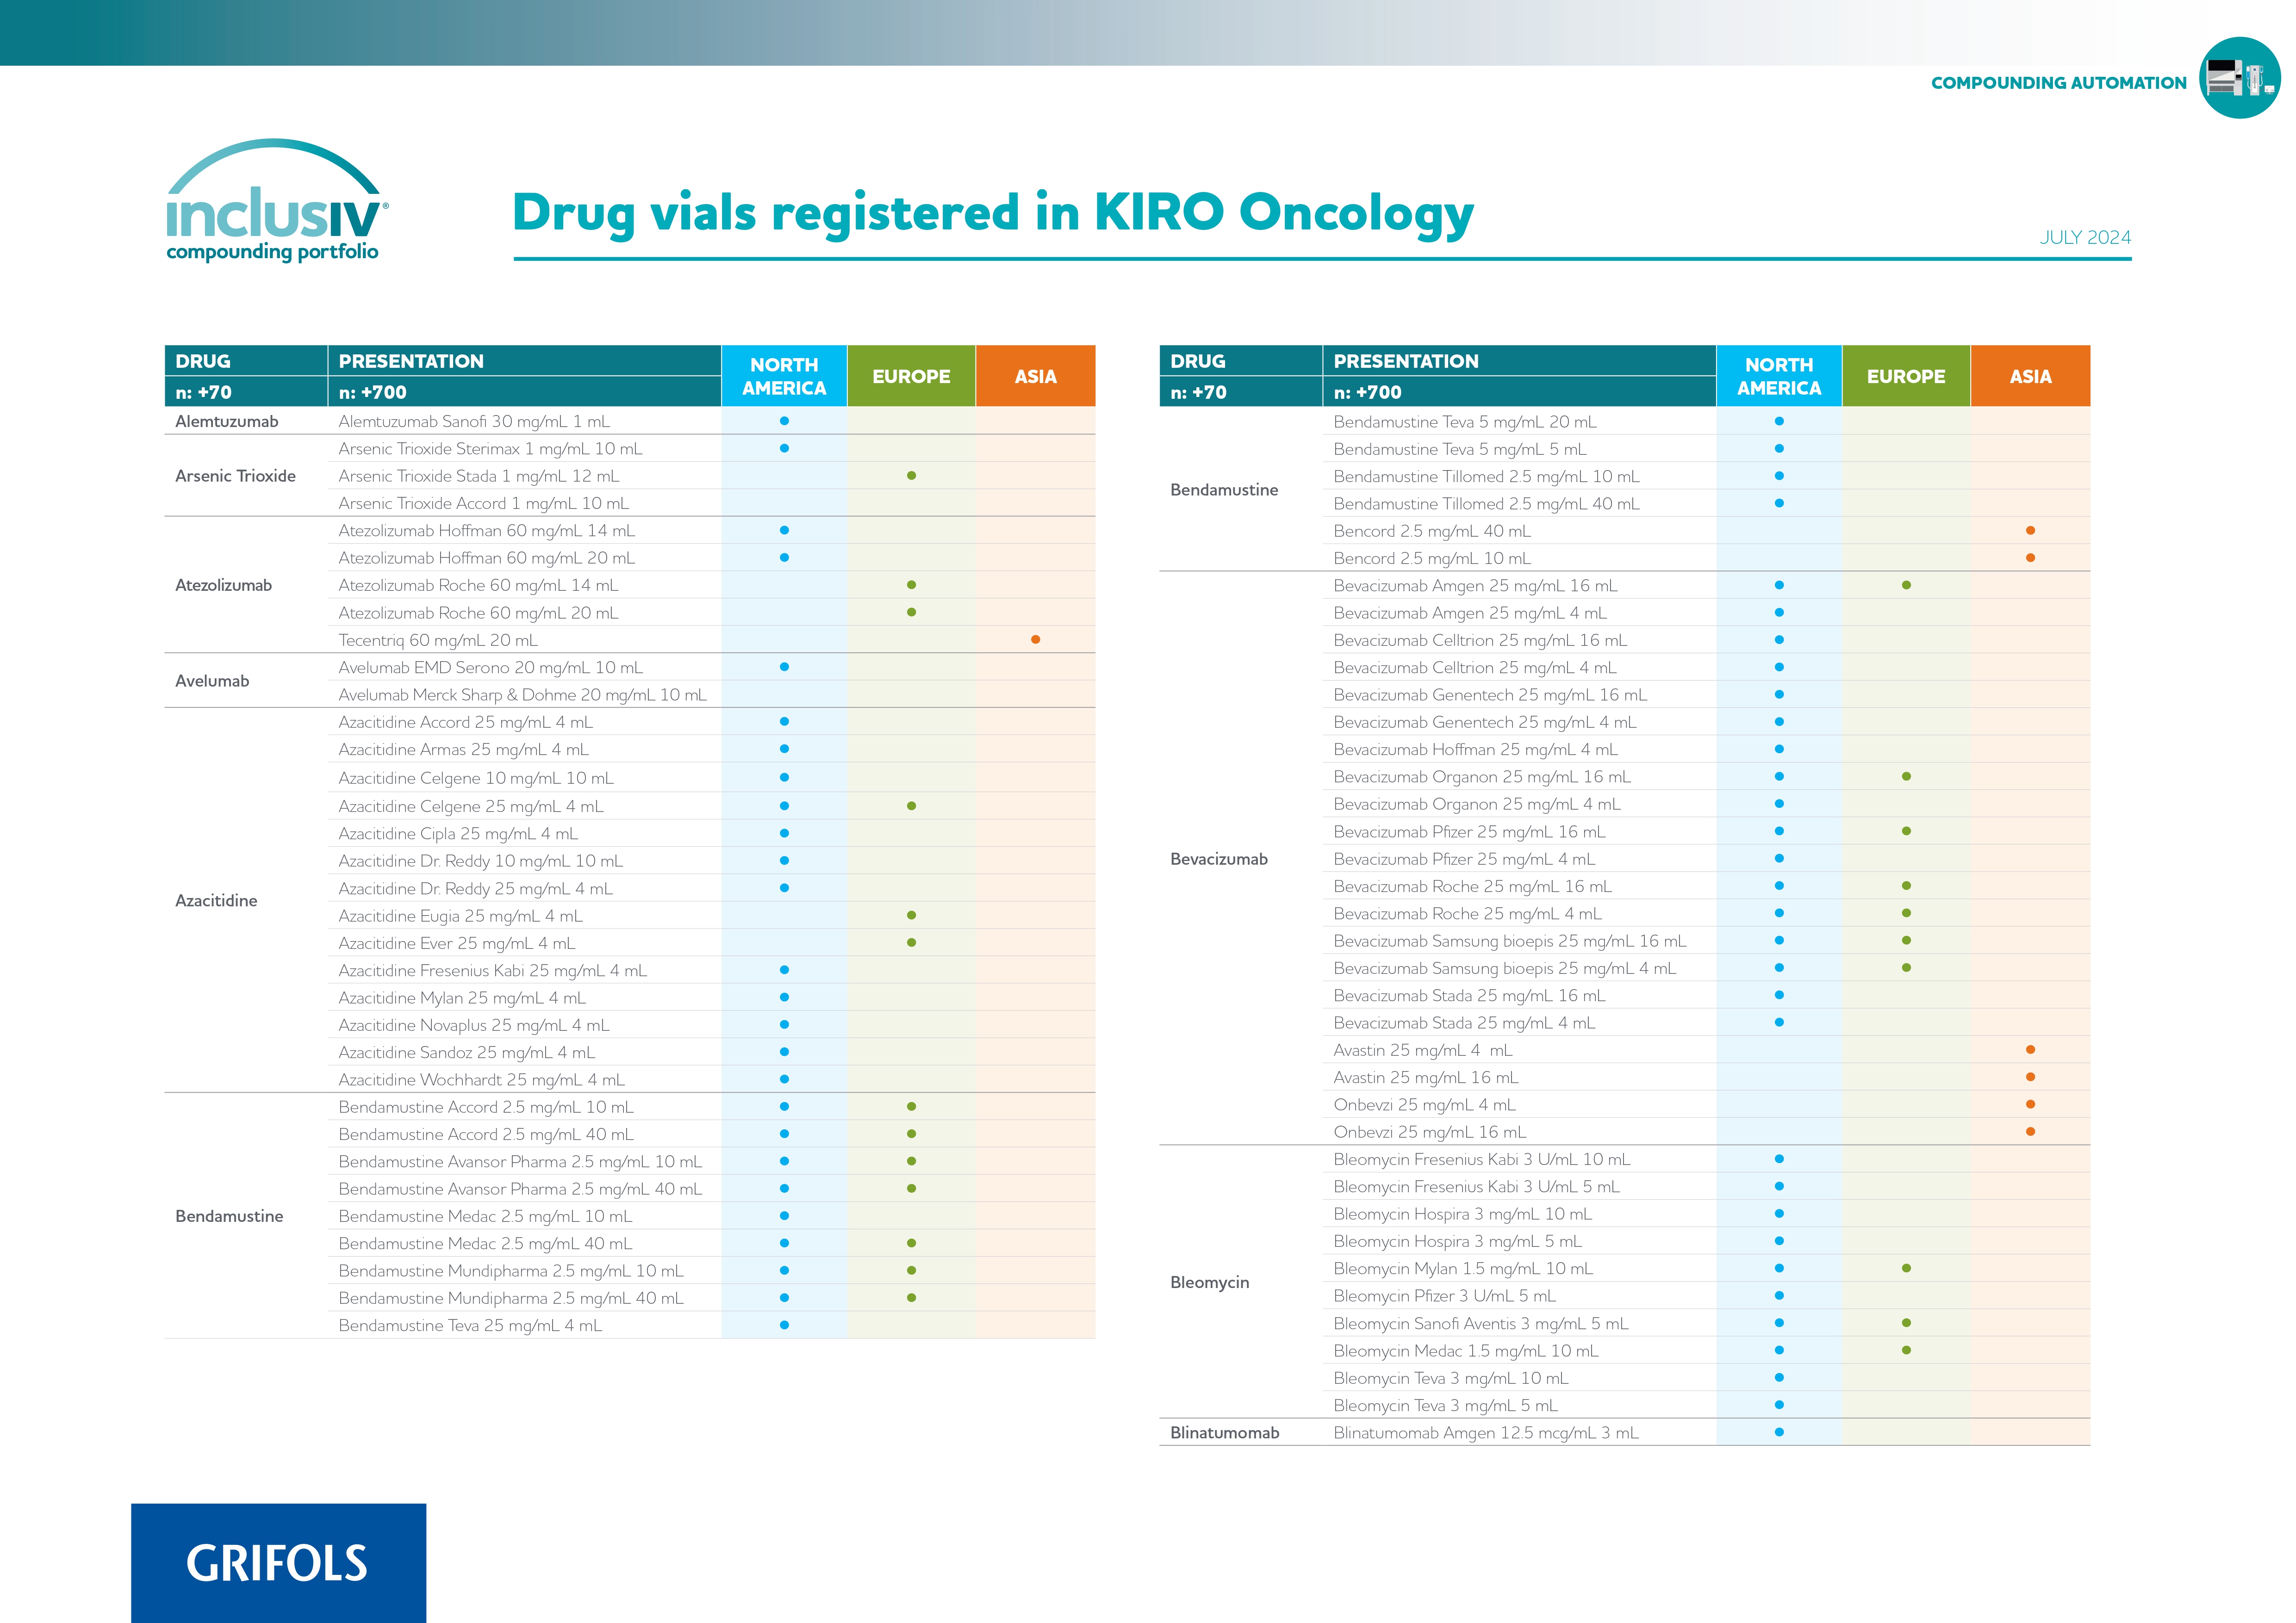Screen dimensions: 2296x1623
Task: Click the Europe dot for Arsenic Trioxide Stada
Action: (x=911, y=476)
